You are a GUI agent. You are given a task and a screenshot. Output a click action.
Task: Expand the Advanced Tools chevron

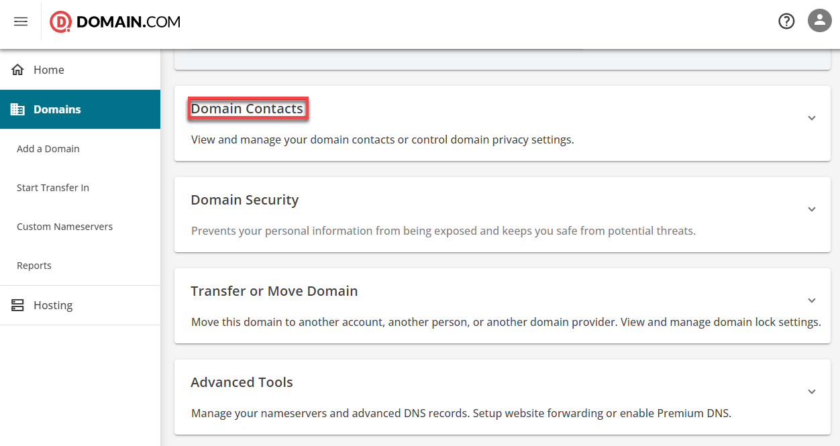click(x=812, y=392)
